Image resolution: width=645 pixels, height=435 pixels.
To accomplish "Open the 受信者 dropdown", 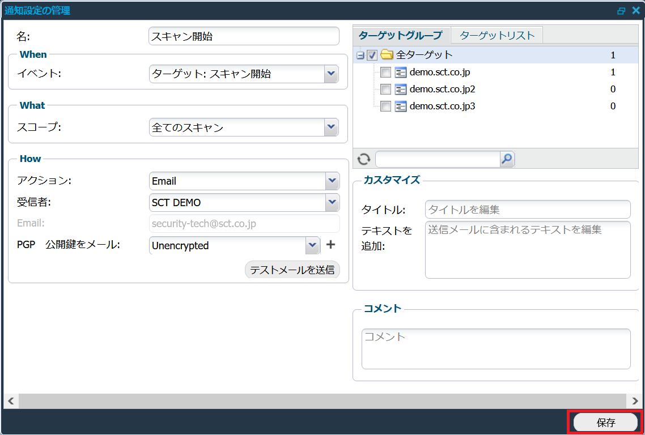I will (332, 202).
